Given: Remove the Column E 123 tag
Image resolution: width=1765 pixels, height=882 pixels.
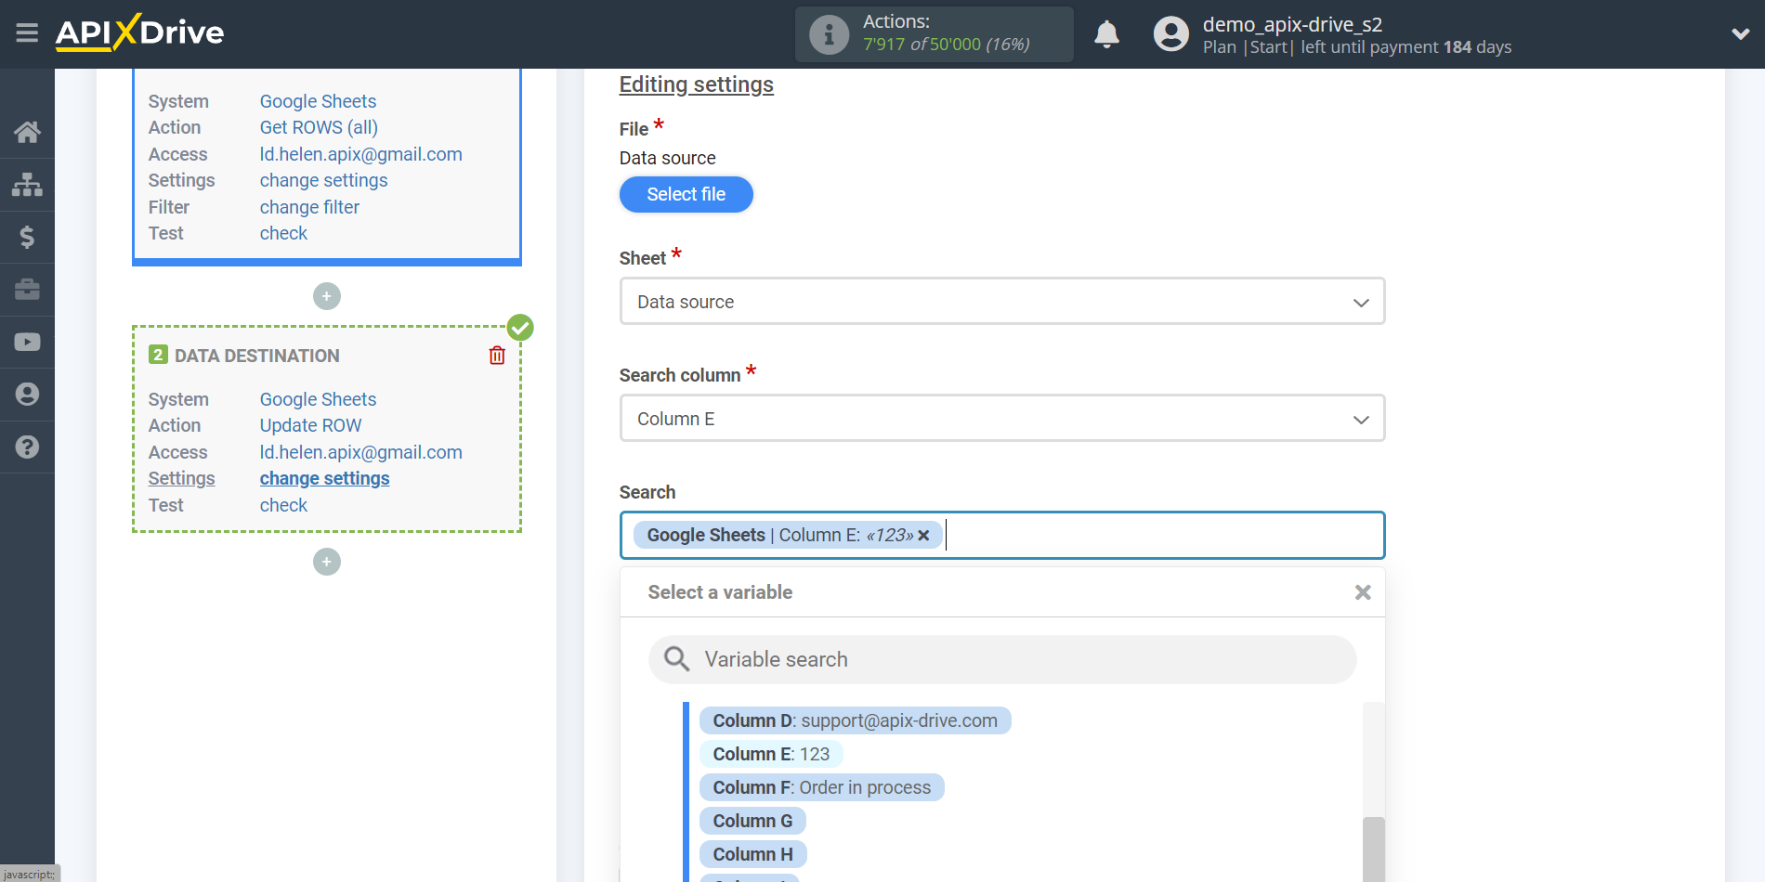Looking at the screenshot, I should (x=923, y=536).
